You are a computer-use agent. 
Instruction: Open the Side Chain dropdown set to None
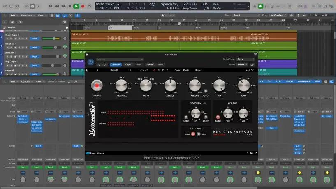pyautogui.click(x=246, y=59)
